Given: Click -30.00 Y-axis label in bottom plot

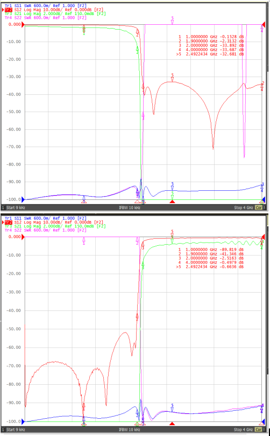Looking at the screenshot, I should [x=13, y=292].
